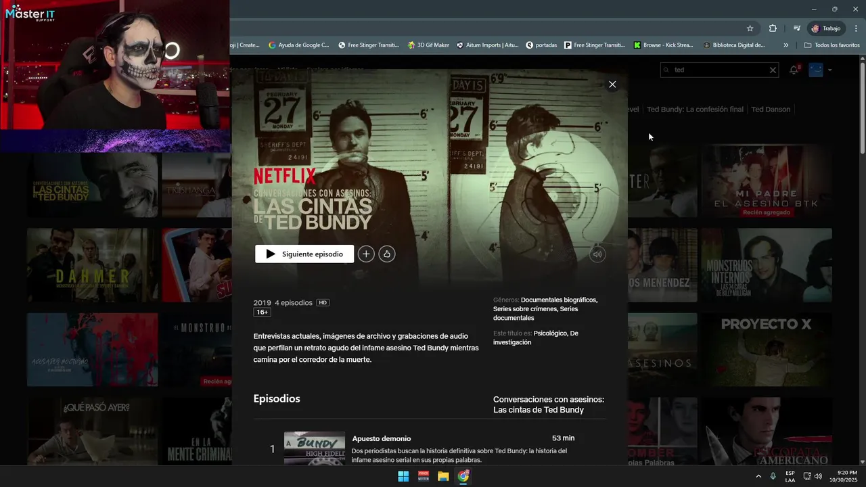
Task: Open the Chrome extensions puzzle icon
Action: [773, 28]
